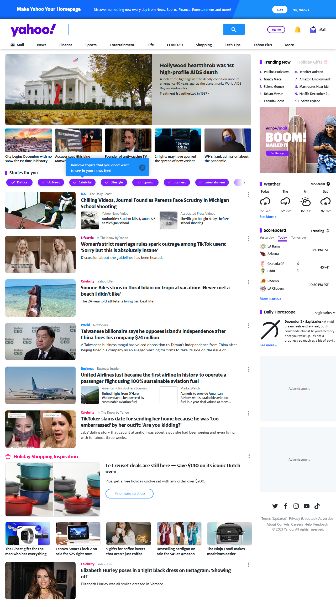Image resolution: width=336 pixels, height=607 pixels.
Task: Open the notifications bell icon
Action: [297, 30]
